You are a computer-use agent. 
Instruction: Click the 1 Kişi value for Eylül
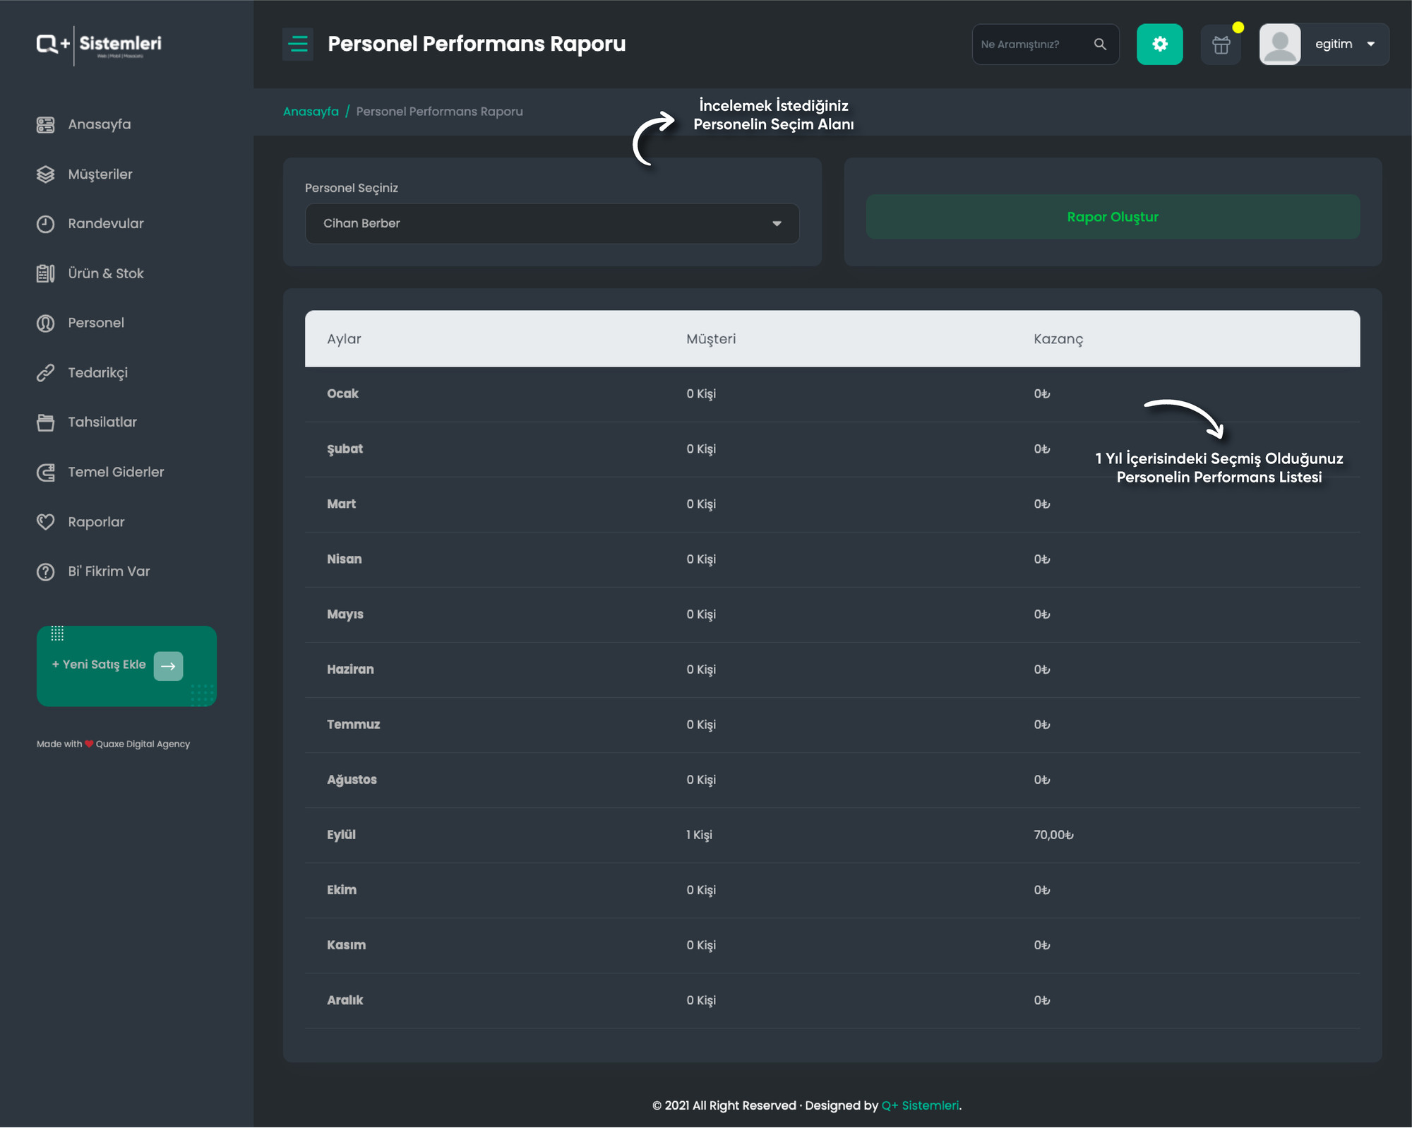point(699,835)
